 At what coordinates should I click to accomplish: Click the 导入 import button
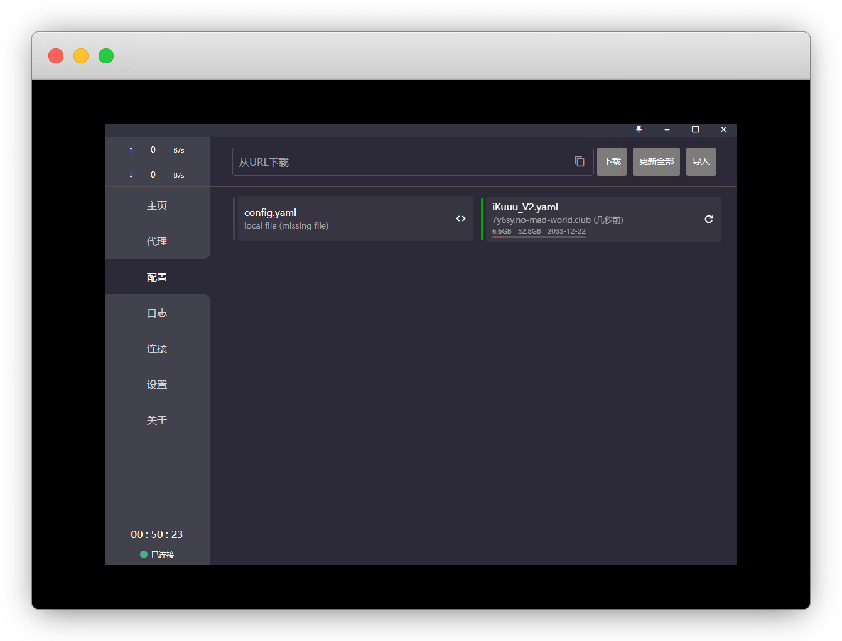701,161
